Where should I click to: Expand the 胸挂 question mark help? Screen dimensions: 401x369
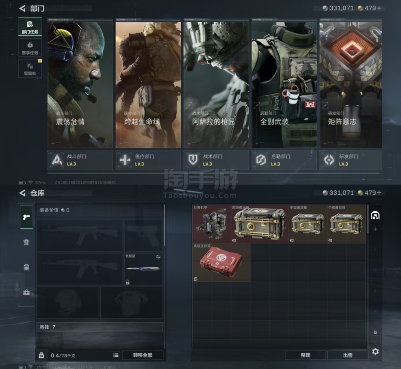[x=54, y=327]
